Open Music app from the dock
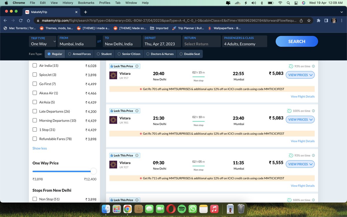The image size is (347, 217). point(214,209)
